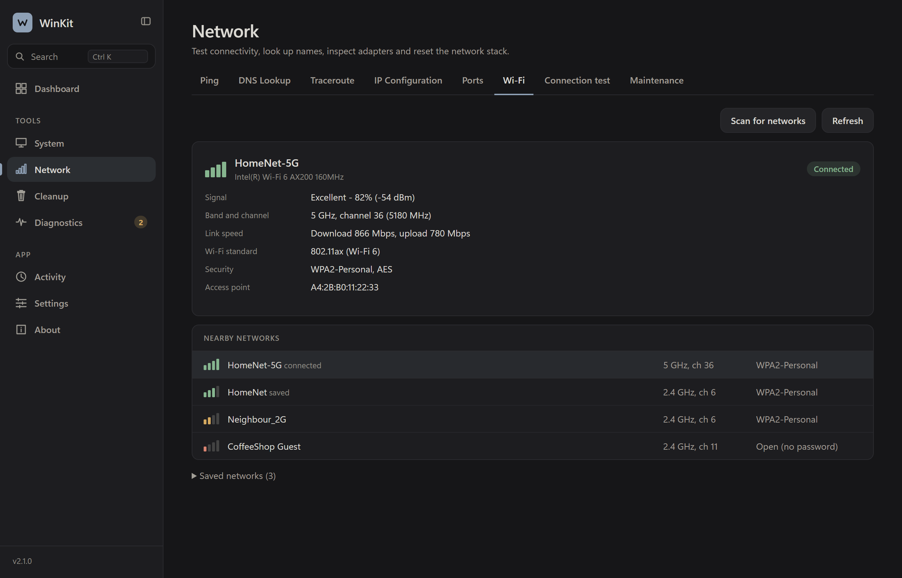Collapse the sidebar with the panel icon
The width and height of the screenshot is (902, 578).
[x=146, y=21]
